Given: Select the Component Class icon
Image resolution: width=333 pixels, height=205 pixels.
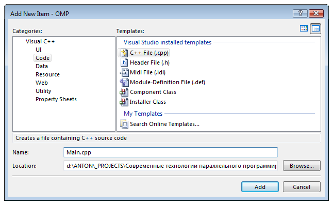Looking at the screenshot, I should pyautogui.click(x=124, y=92).
